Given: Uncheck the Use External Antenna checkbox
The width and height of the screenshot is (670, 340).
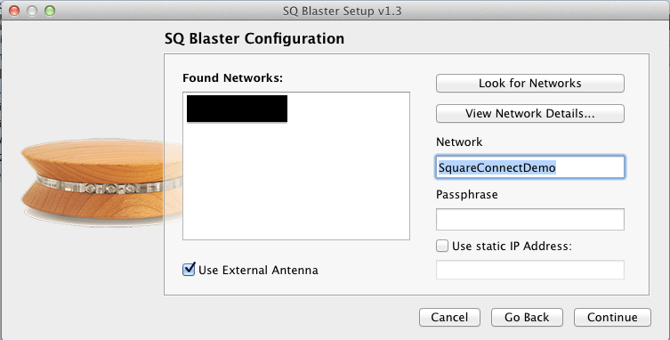Looking at the screenshot, I should 189,270.
